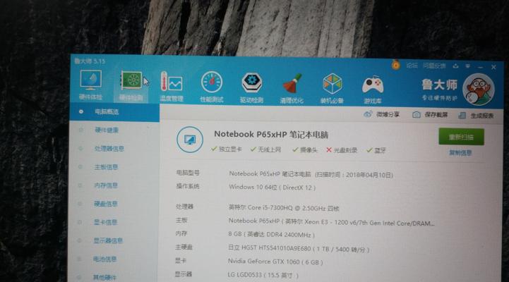
Task: Click the gold medal icon in title bar
Action: 396,65
